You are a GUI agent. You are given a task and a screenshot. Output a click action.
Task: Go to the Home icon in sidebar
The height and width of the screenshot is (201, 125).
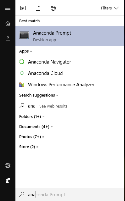8,23
